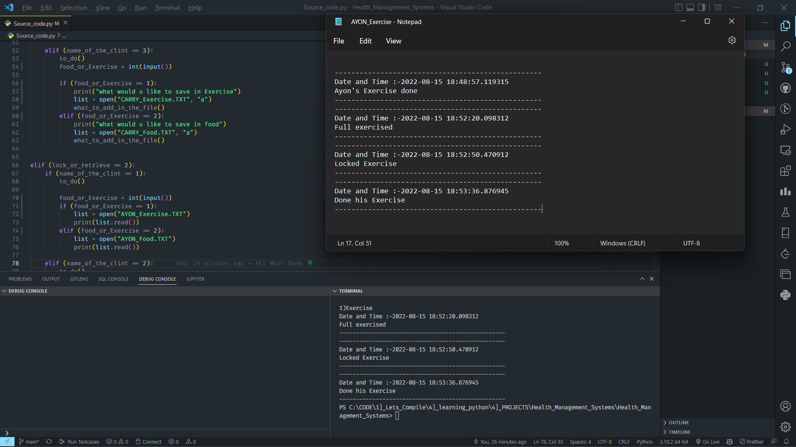The width and height of the screenshot is (796, 447).
Task: Open Manage gear in VS Code activity bar
Action: tap(785, 427)
